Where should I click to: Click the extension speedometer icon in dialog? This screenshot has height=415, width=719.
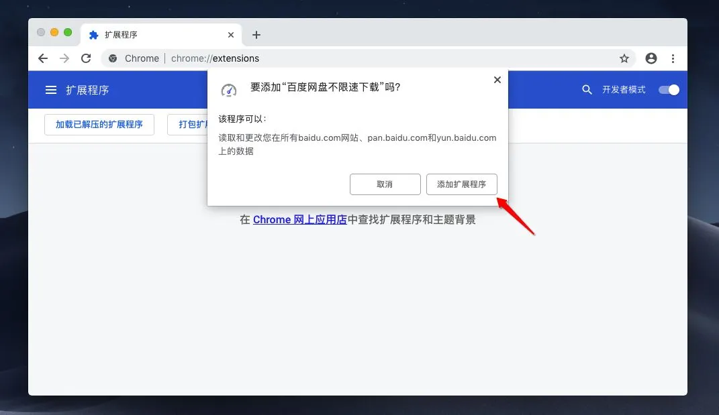click(x=229, y=91)
